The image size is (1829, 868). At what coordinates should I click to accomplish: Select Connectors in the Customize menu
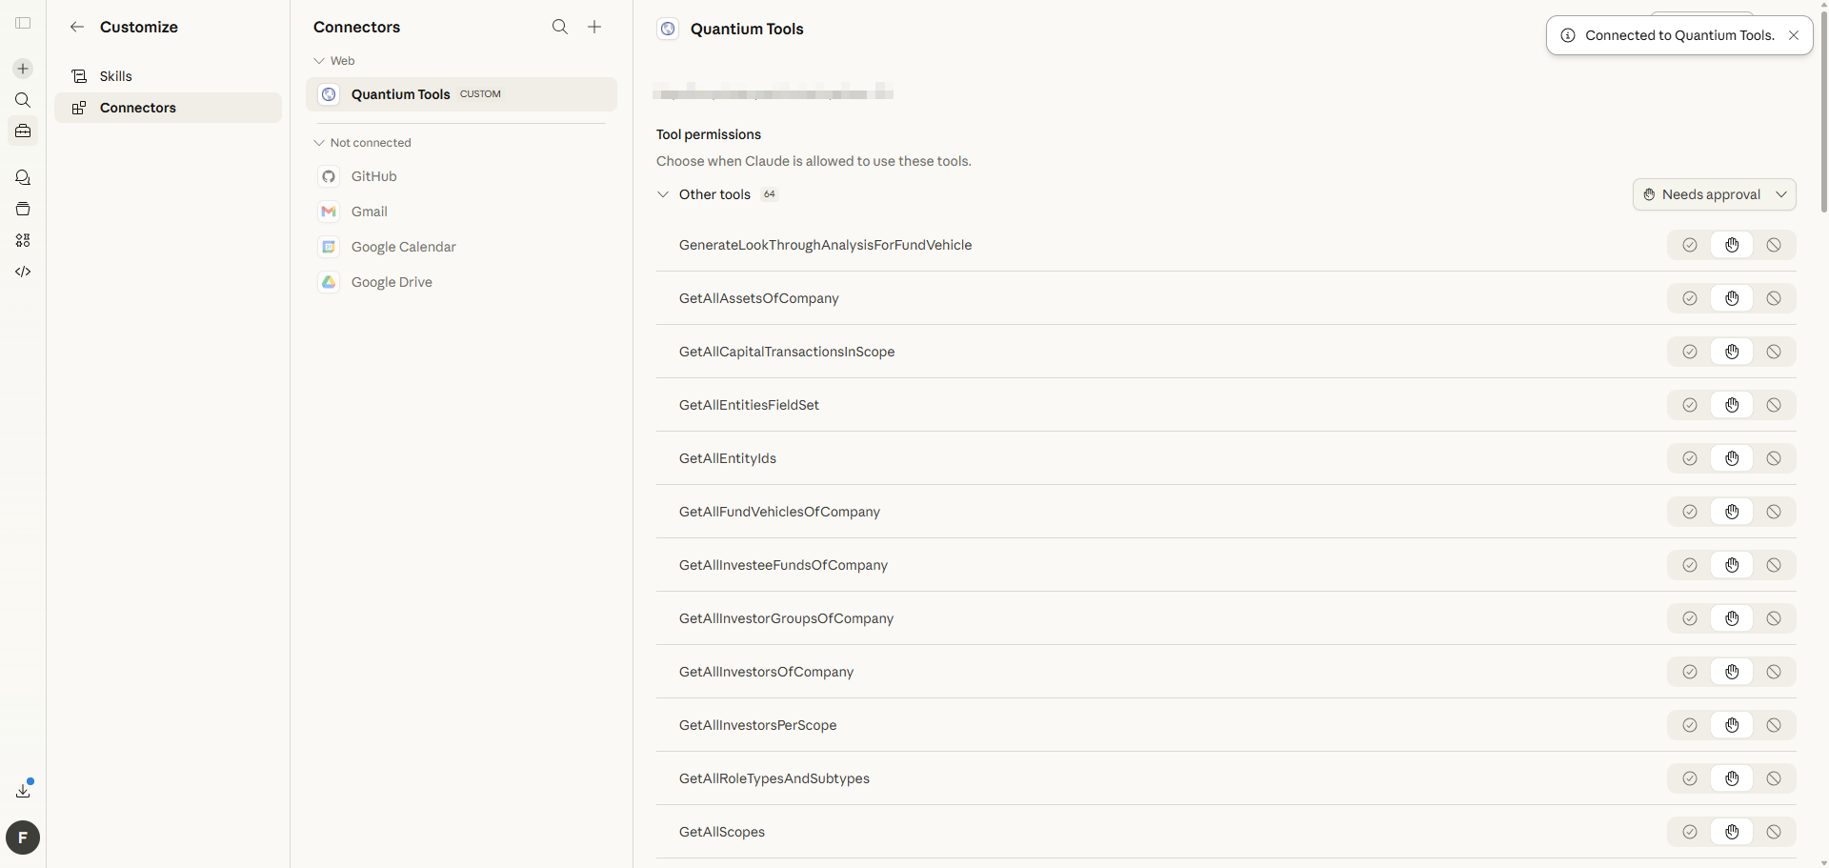tap(168, 108)
